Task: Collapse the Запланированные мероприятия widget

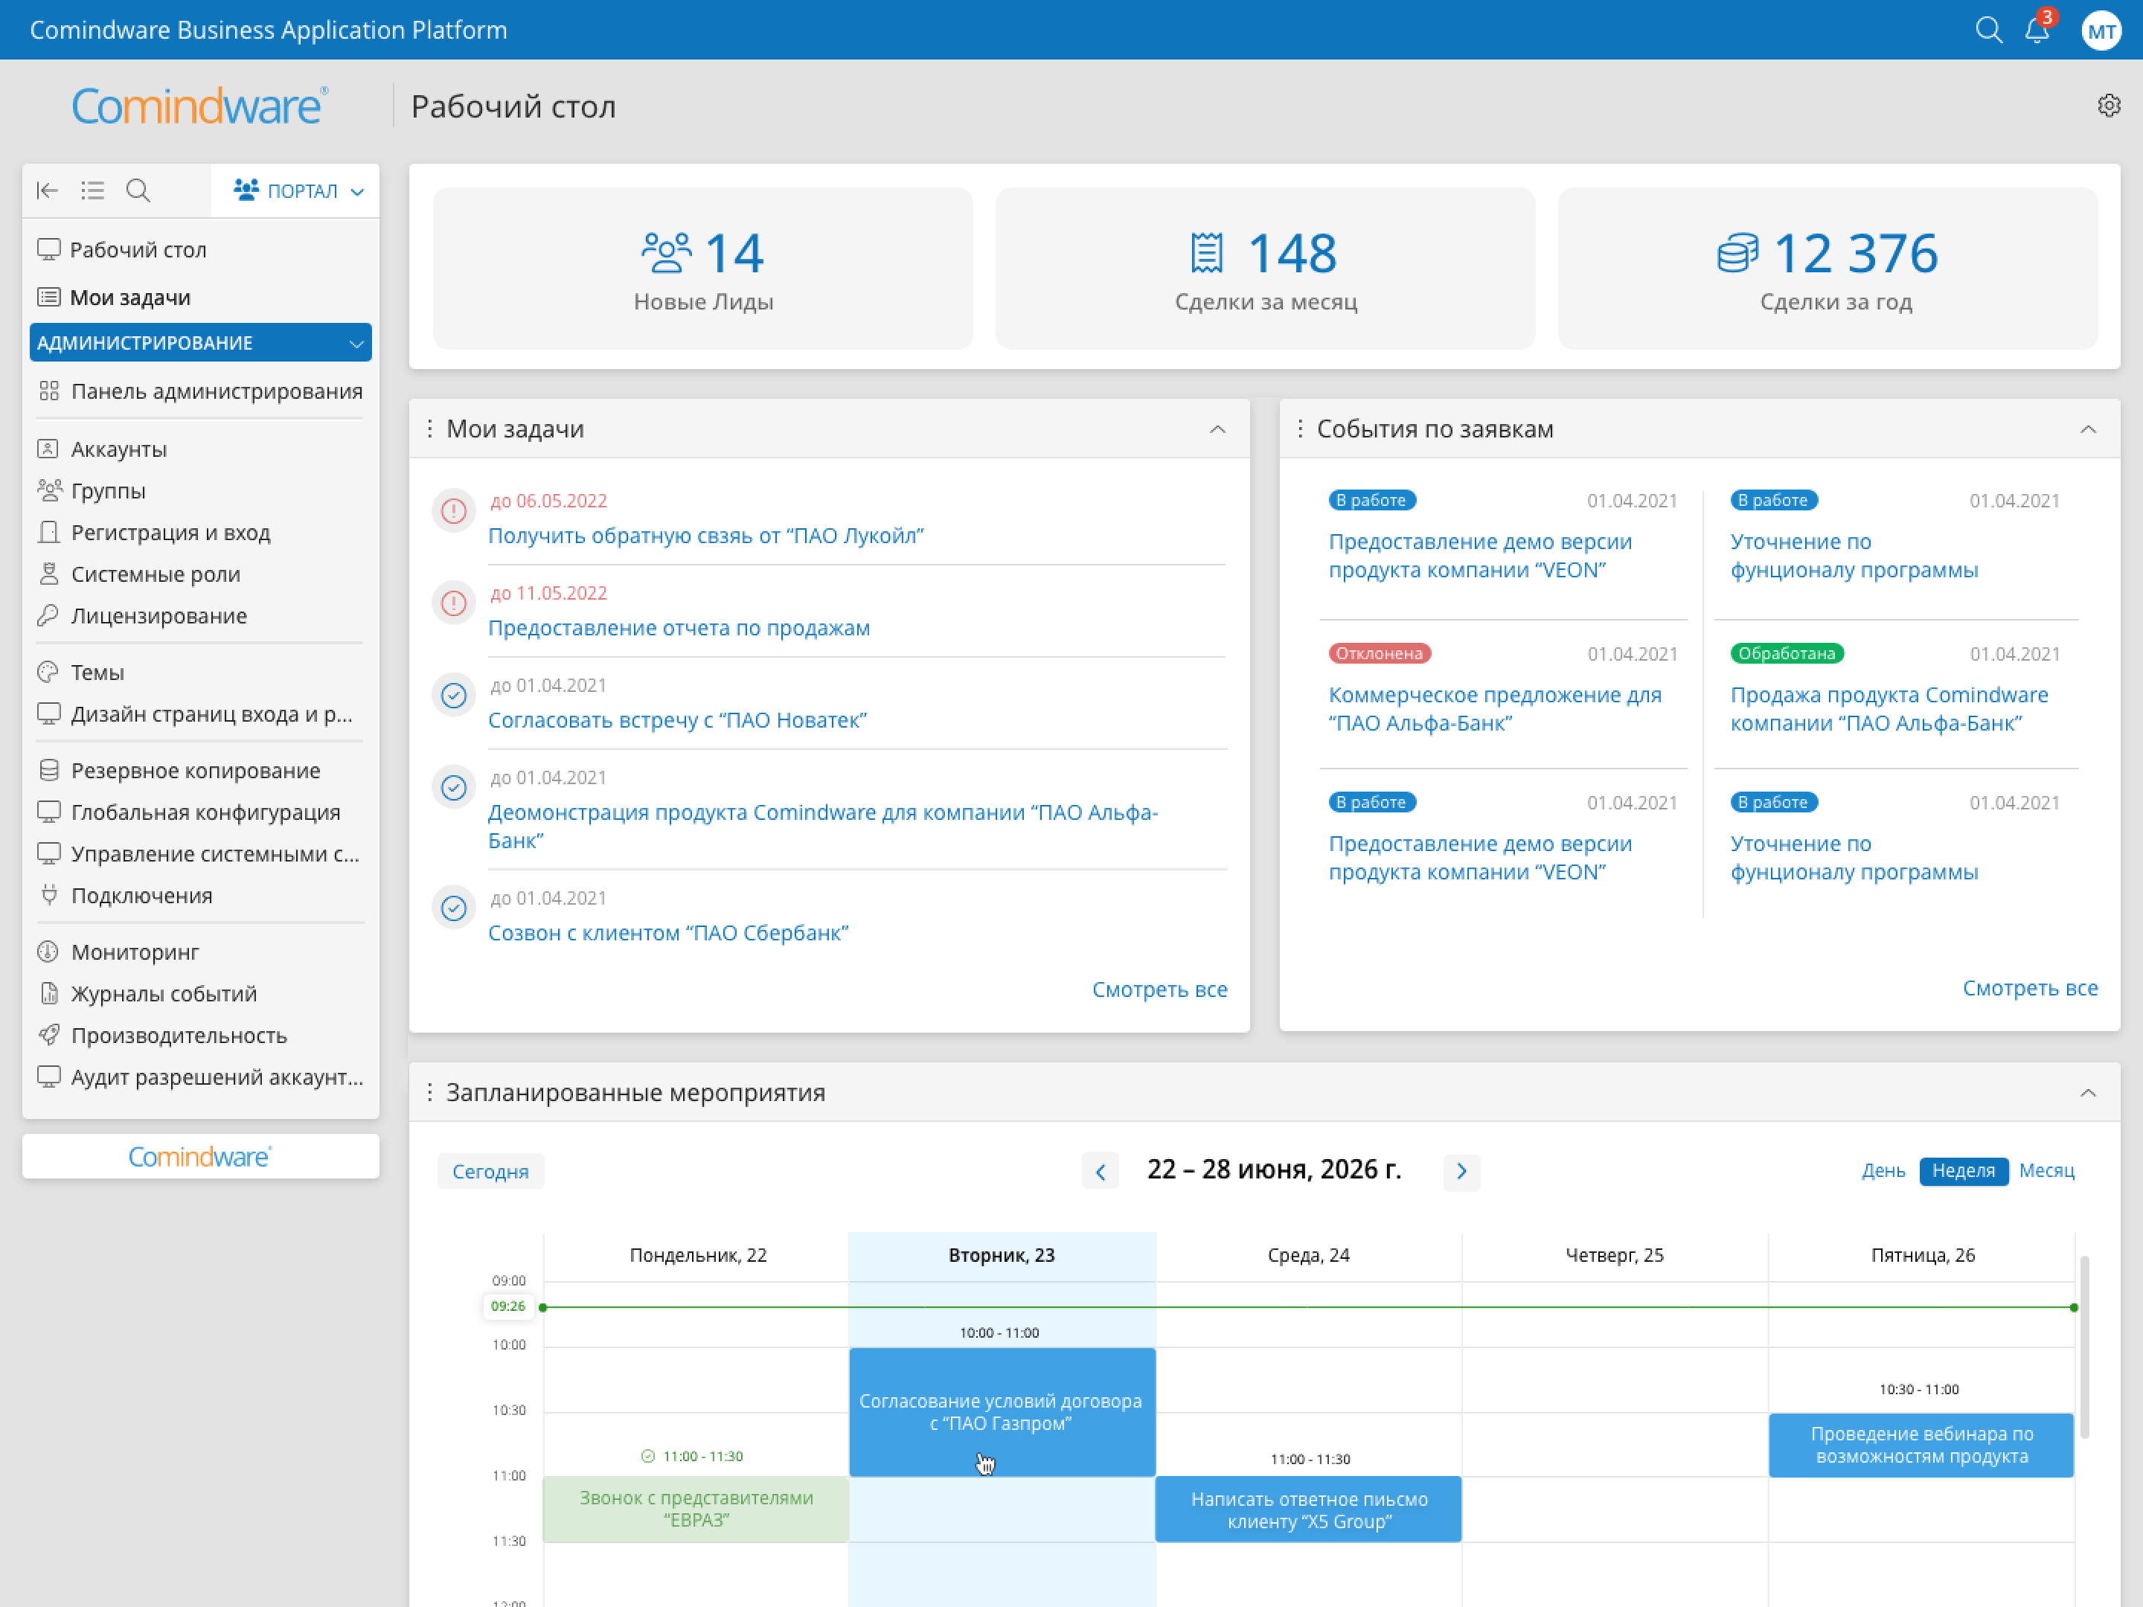Action: pyautogui.click(x=2088, y=1093)
